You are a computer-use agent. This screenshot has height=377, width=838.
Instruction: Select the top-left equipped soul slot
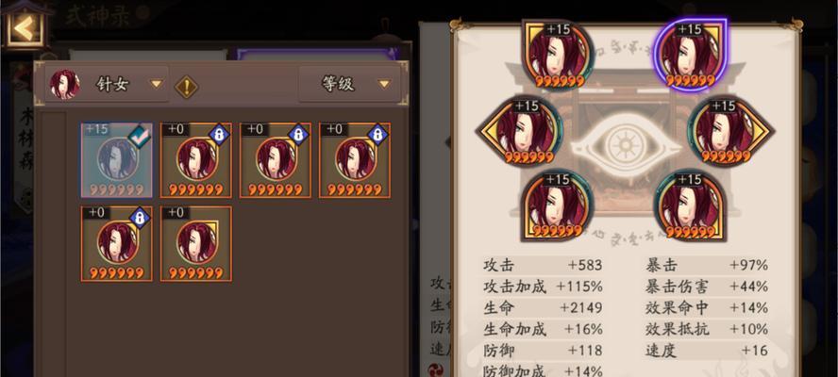pyautogui.click(x=558, y=55)
